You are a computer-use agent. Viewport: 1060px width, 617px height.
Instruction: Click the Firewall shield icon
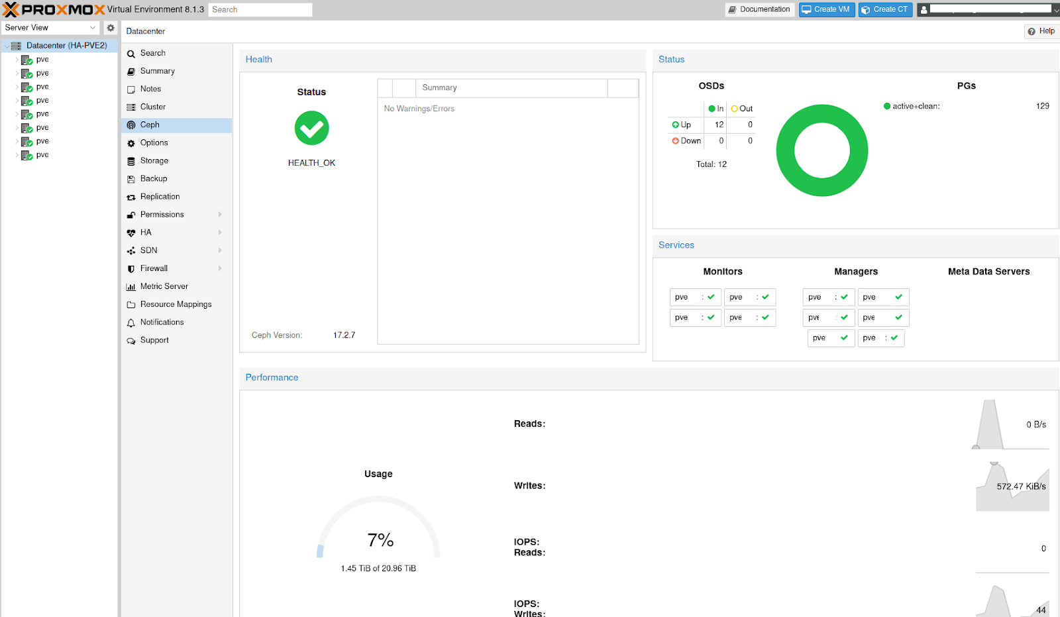(x=131, y=268)
